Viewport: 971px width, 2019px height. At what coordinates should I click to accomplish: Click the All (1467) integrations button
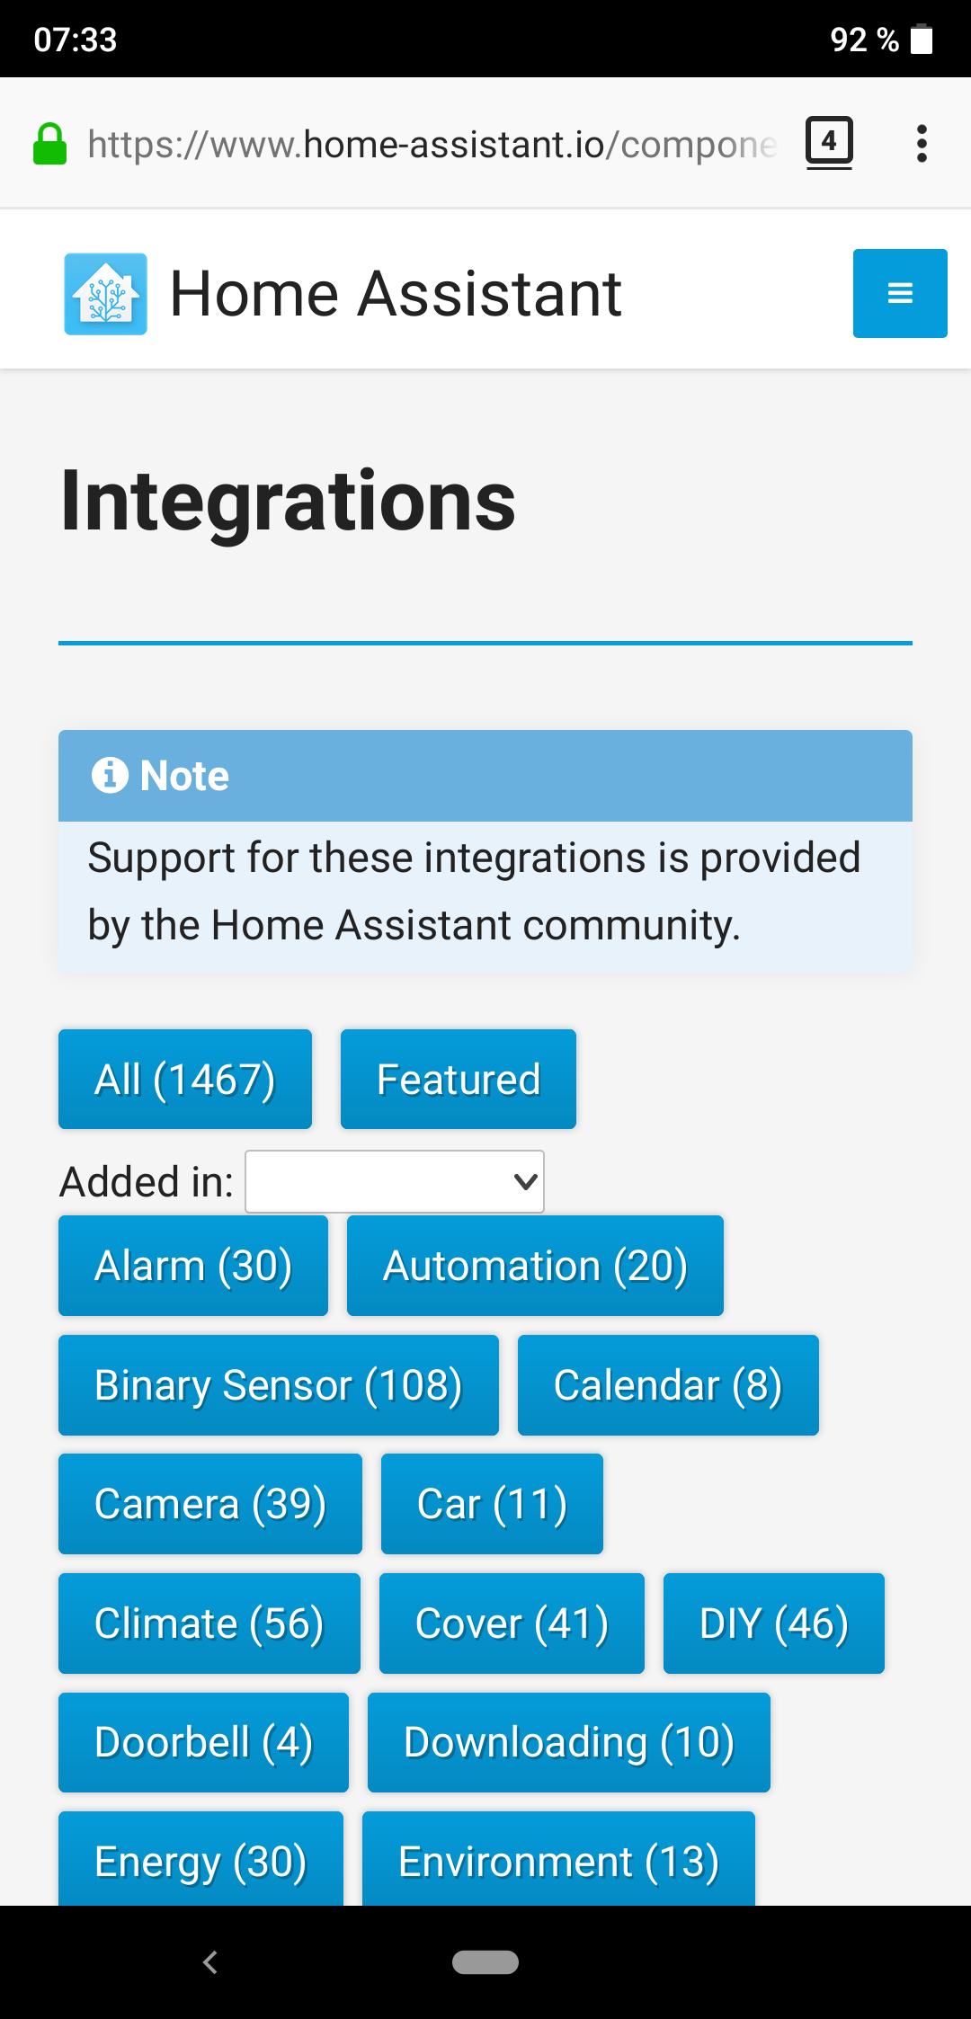[x=184, y=1078]
